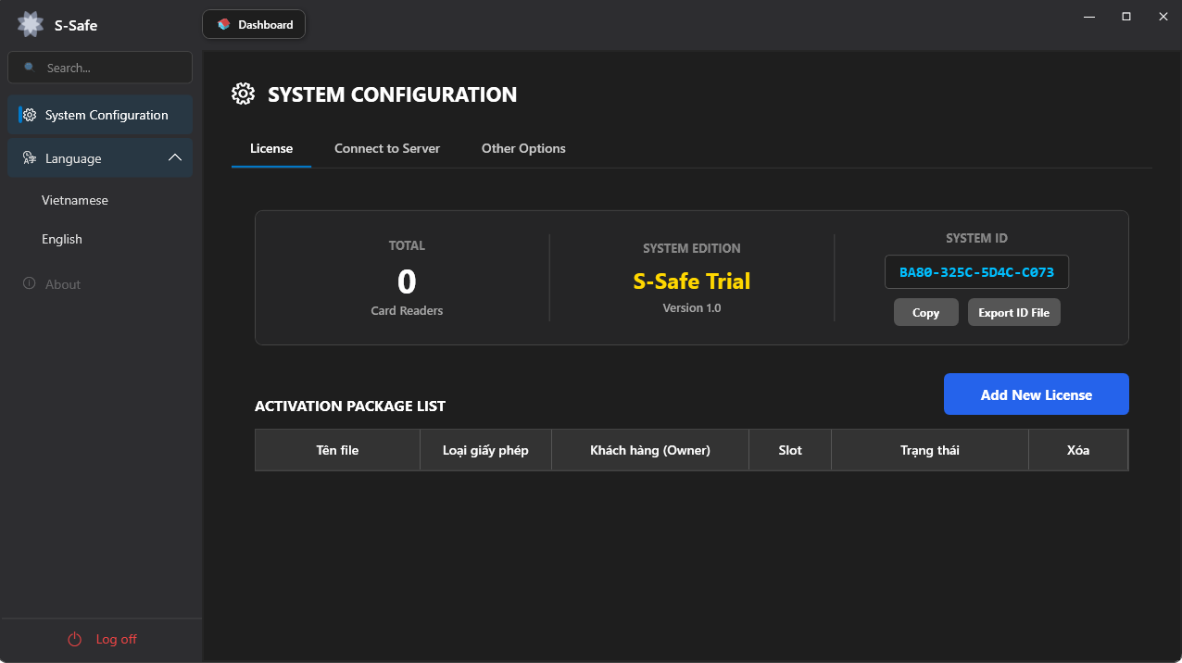Click the Version 1.0 label
Screen dimensions: 1182x663
point(692,307)
